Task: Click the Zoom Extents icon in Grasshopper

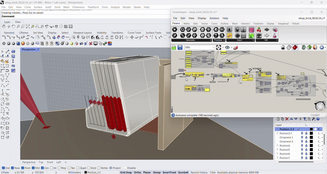Action: tap(219, 47)
